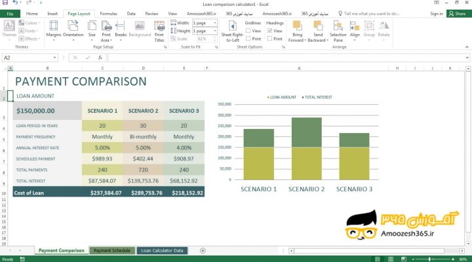Open Sheet Options dialog launcher

pyautogui.click(x=283, y=47)
